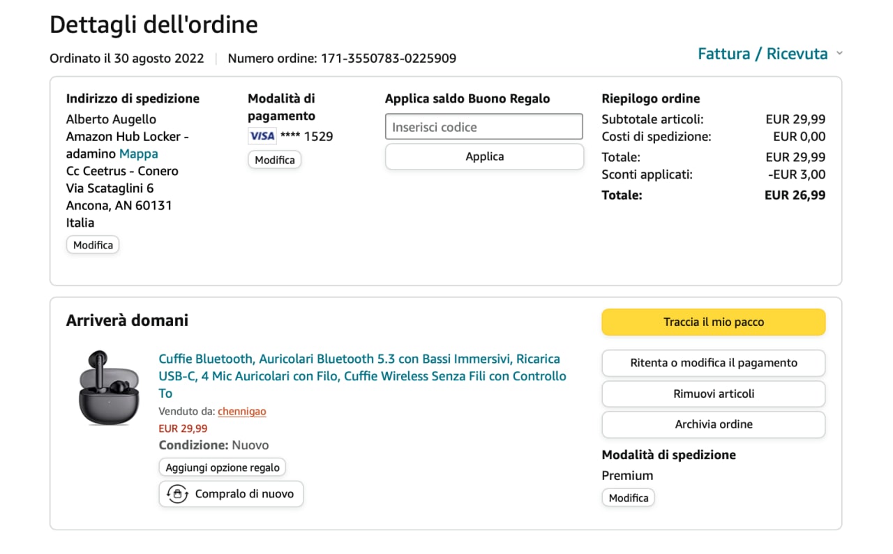893x554 pixels.
Task: Select Ritenta o modifica il pagamento
Action: point(714,363)
